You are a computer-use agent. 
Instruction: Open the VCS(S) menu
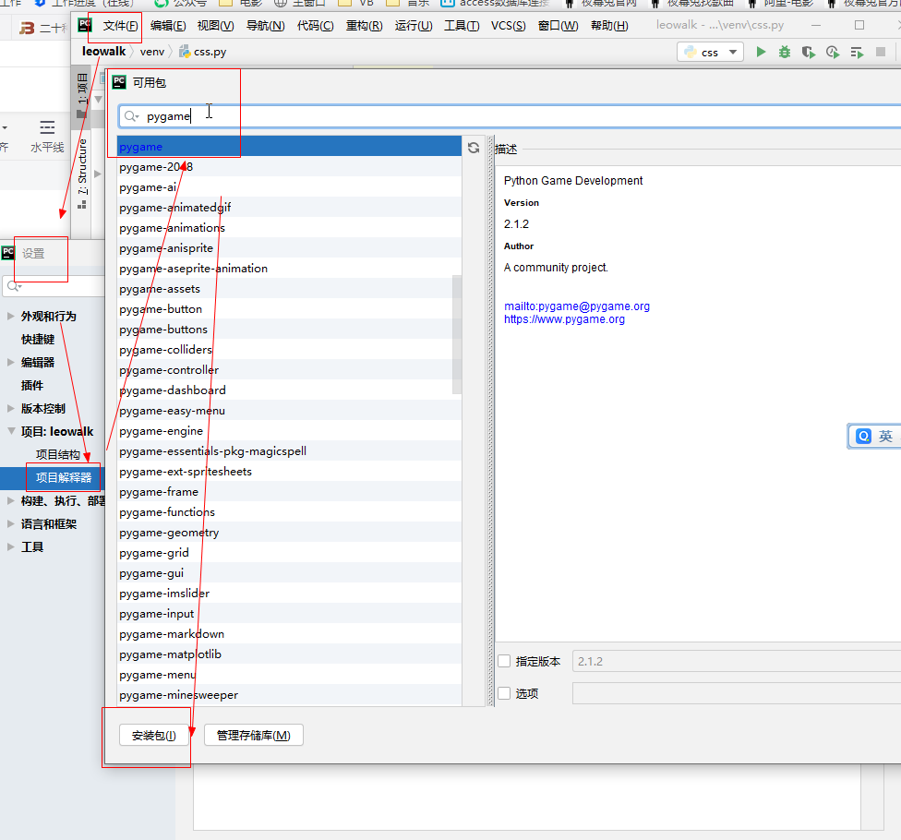[x=508, y=25]
